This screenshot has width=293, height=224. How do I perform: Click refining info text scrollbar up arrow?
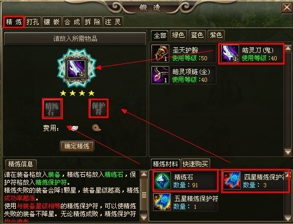(144, 174)
